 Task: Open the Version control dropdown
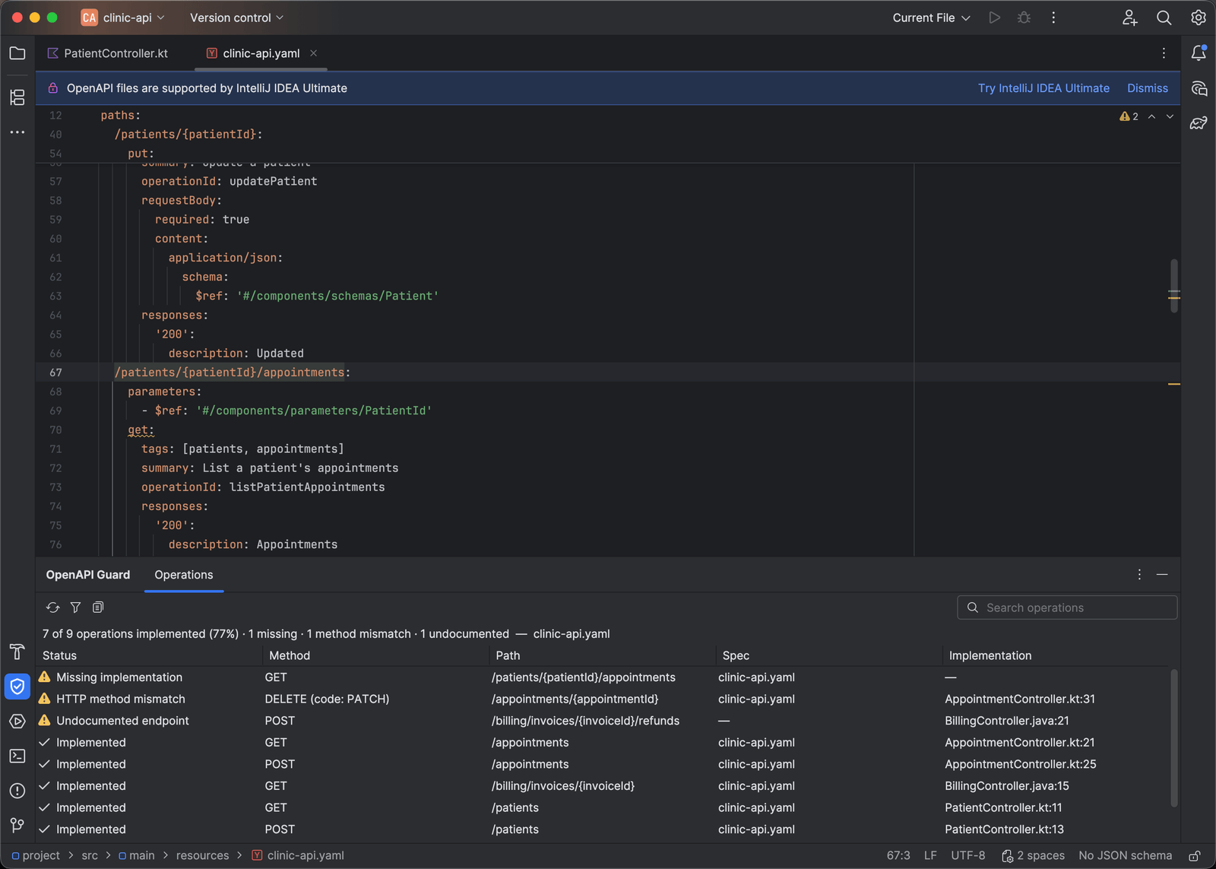(x=236, y=17)
